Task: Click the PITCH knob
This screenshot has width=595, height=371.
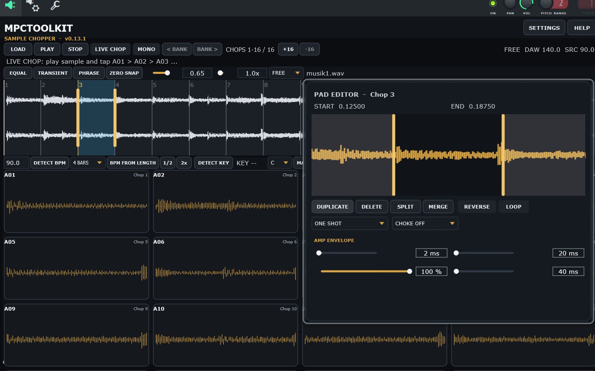Action: (x=546, y=4)
